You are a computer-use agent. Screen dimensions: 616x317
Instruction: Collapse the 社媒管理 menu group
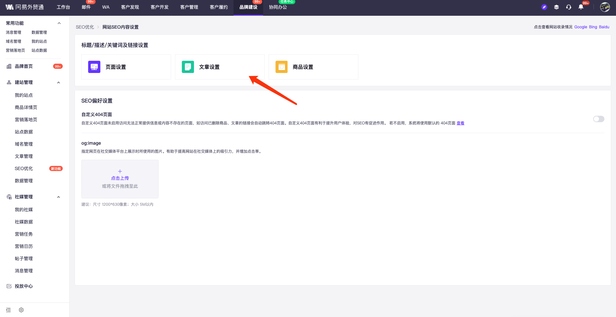coord(59,197)
